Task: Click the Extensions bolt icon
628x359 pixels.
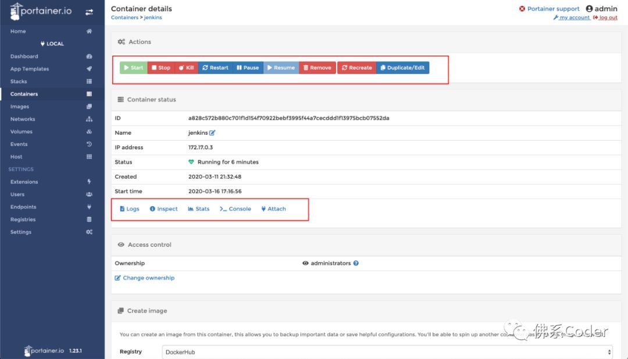Action: pos(89,182)
